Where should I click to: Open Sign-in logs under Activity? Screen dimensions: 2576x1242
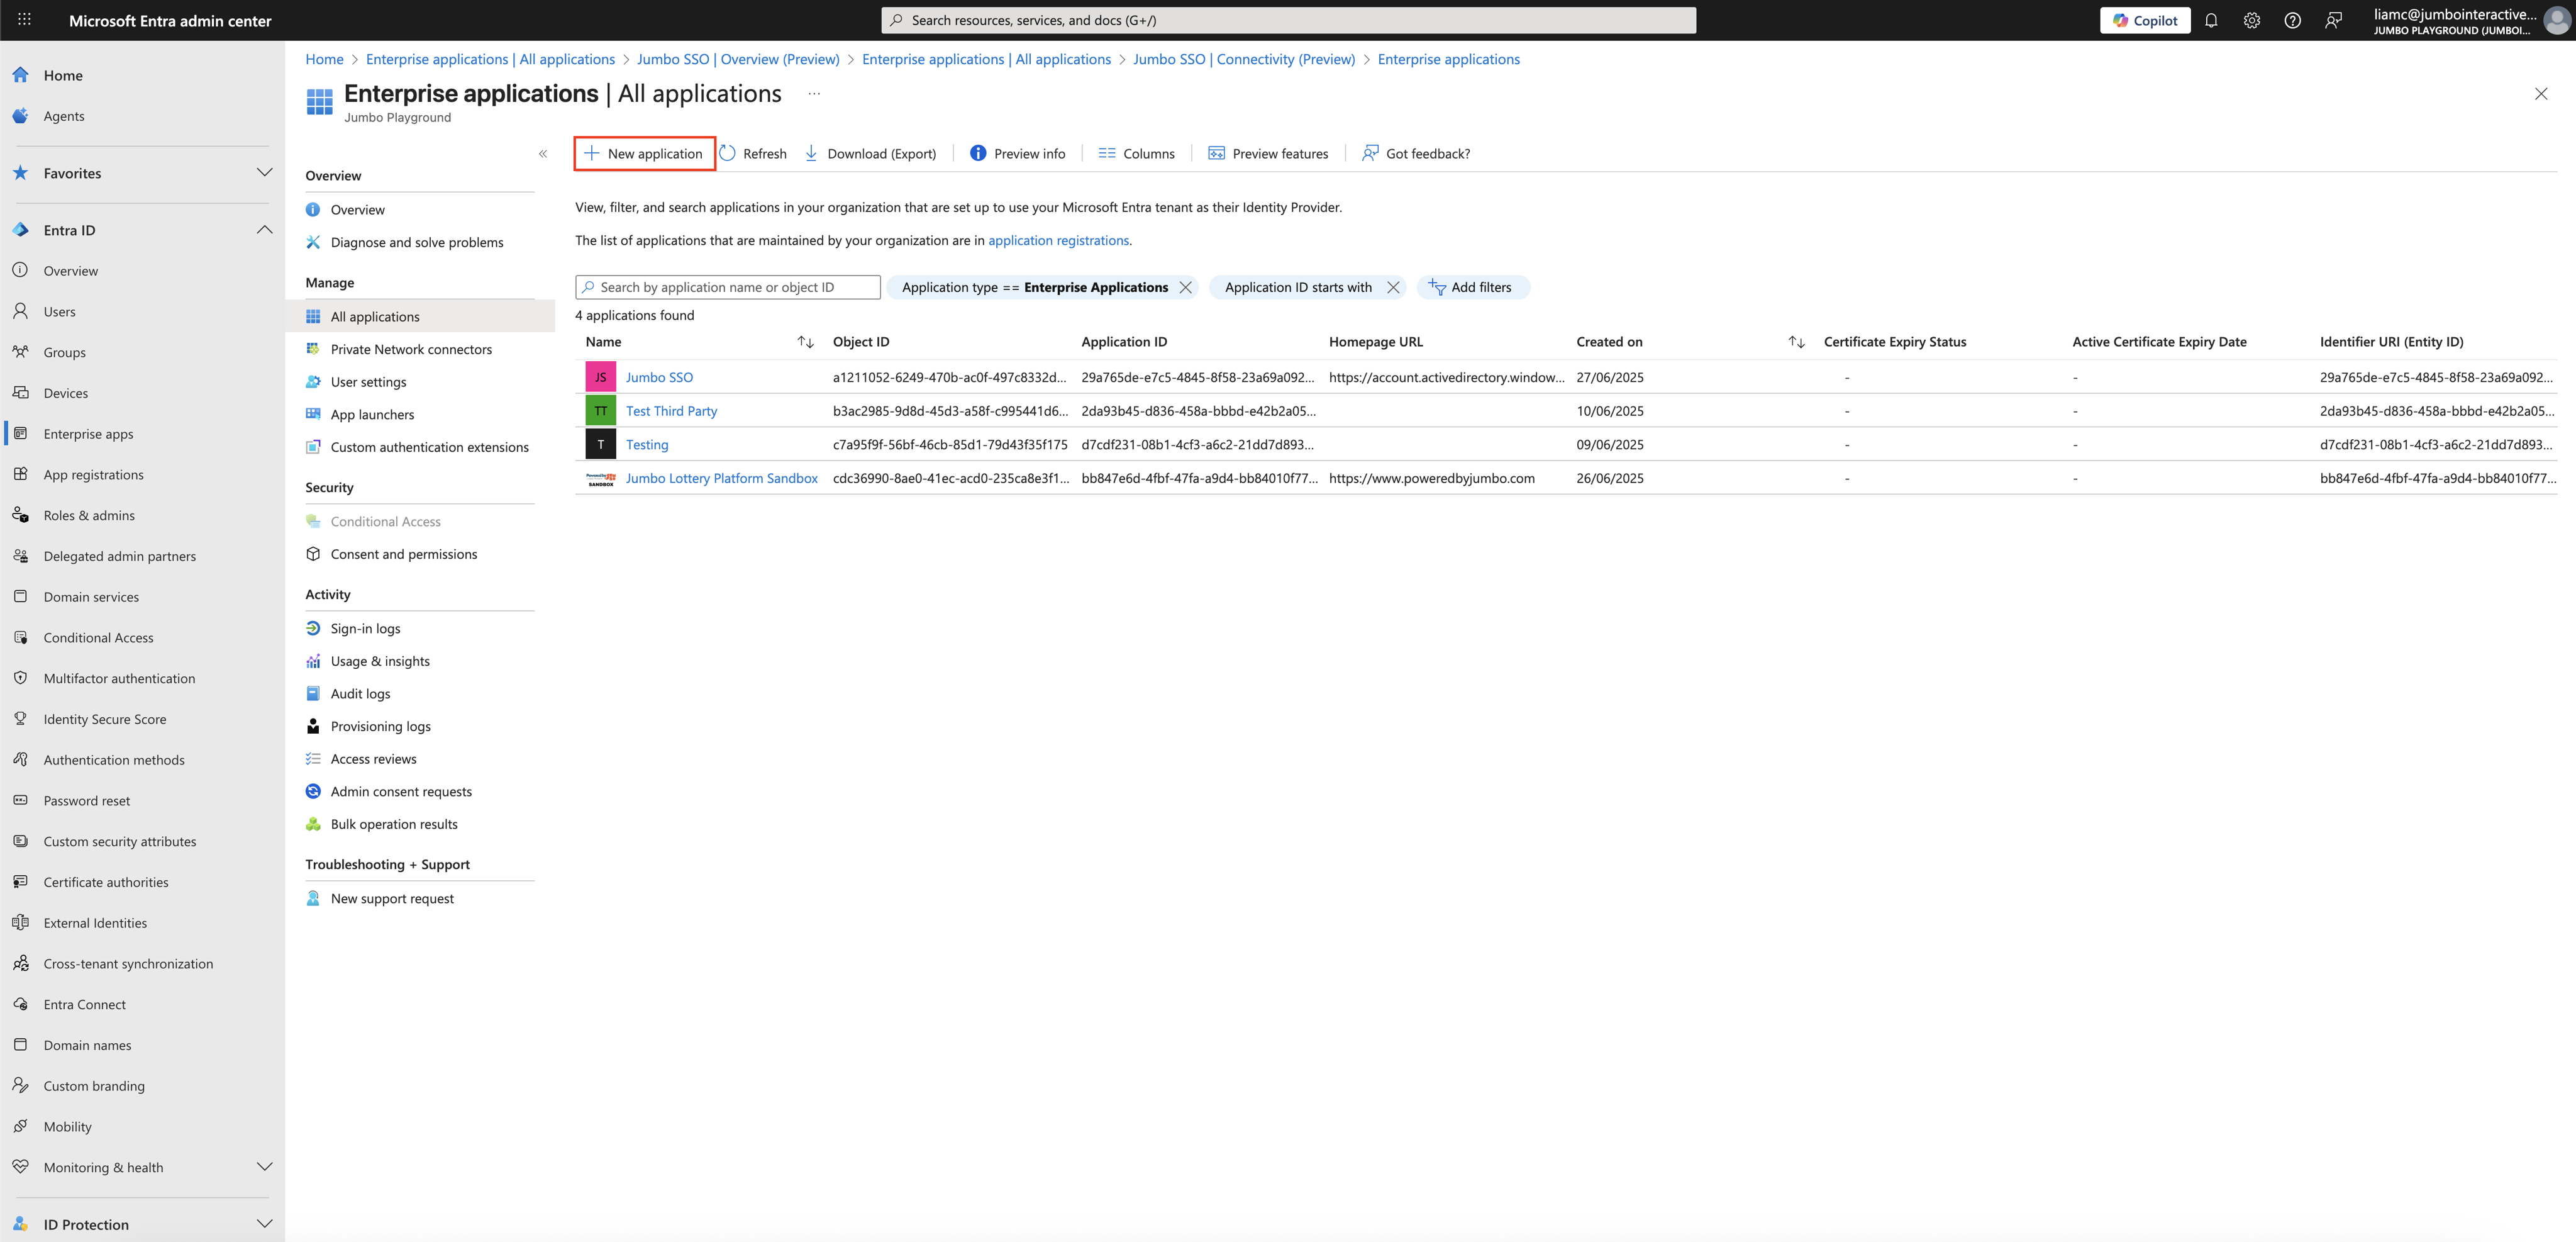(x=365, y=629)
